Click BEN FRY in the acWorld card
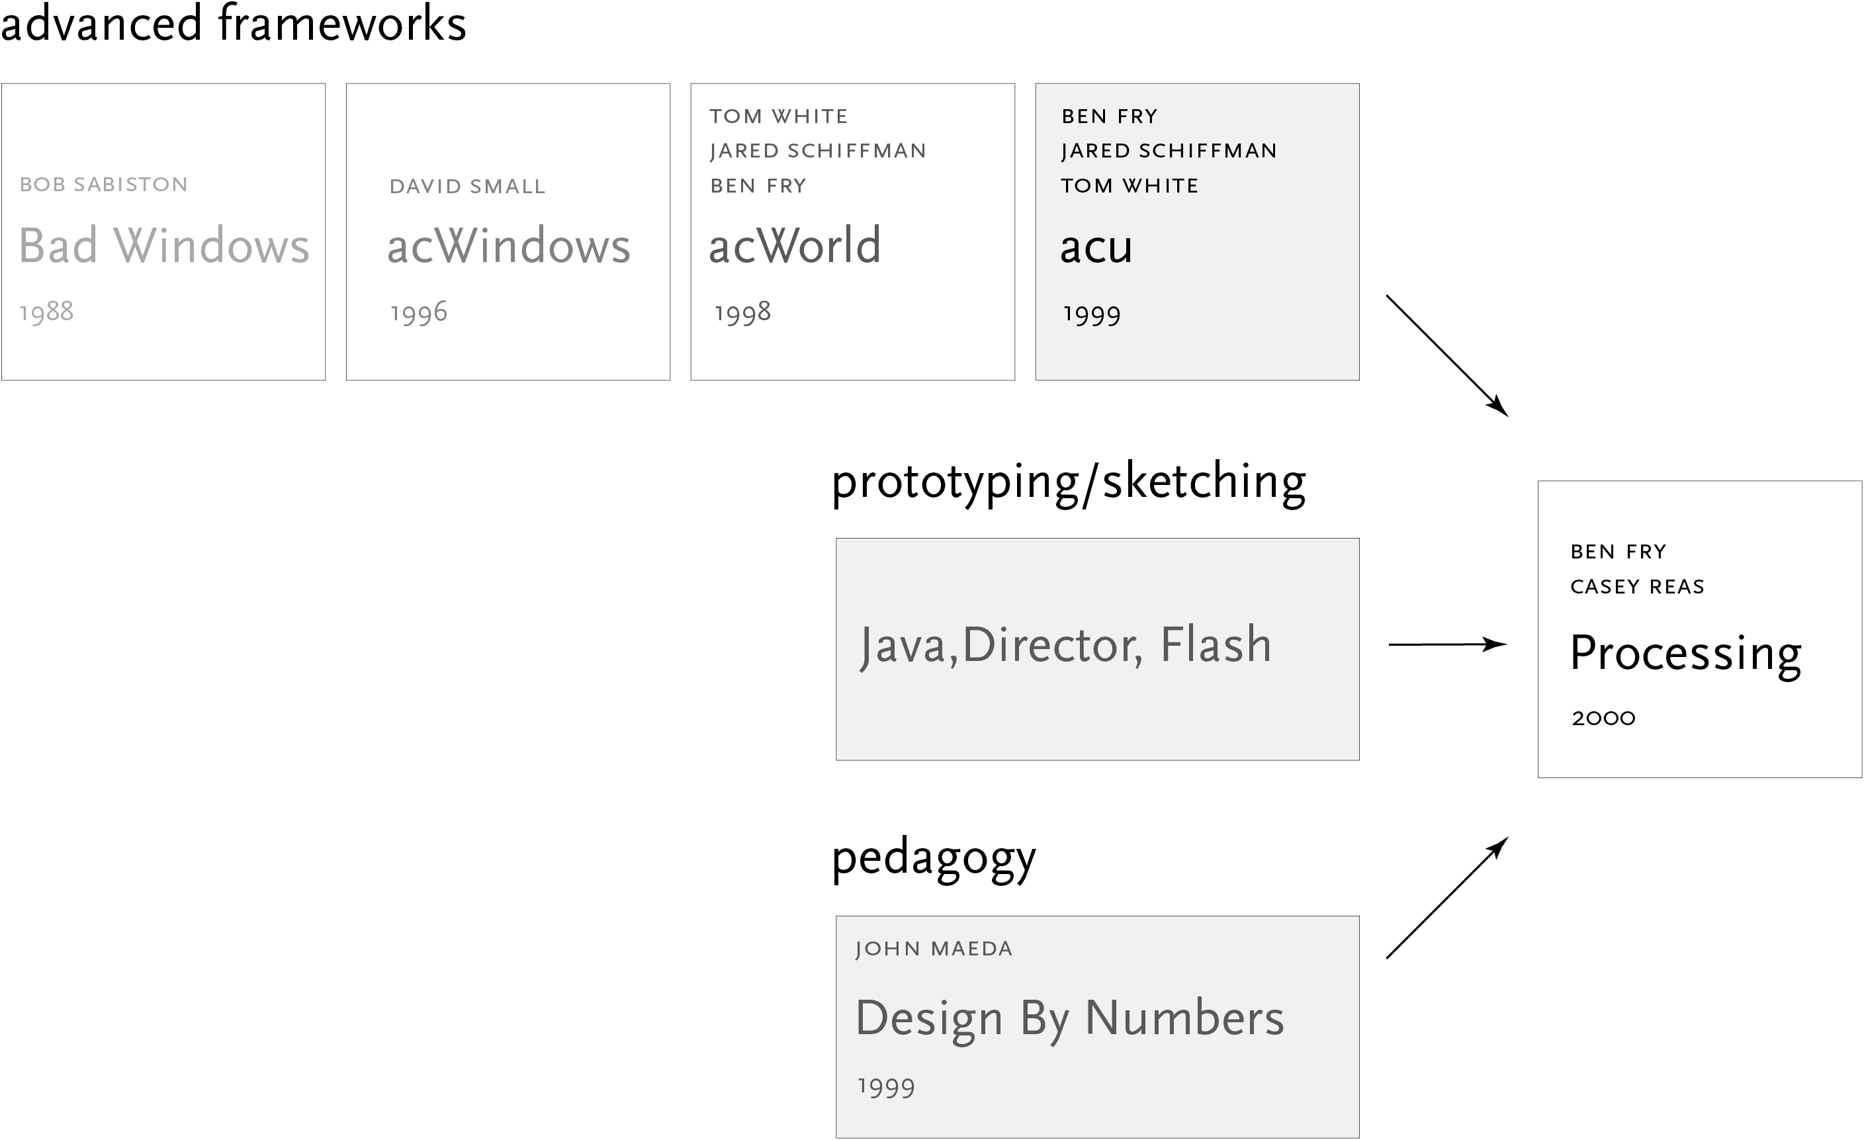The height and width of the screenshot is (1140, 1864). coord(758,186)
